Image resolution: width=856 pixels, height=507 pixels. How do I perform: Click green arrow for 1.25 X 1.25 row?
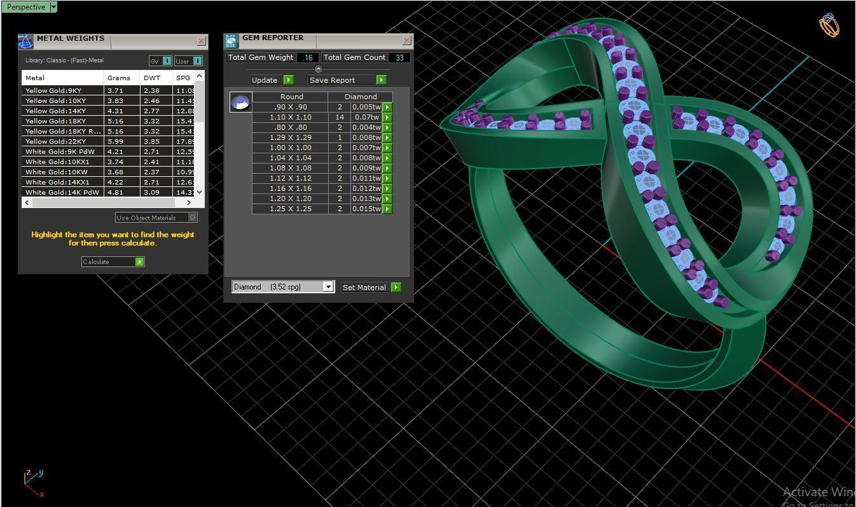387,209
